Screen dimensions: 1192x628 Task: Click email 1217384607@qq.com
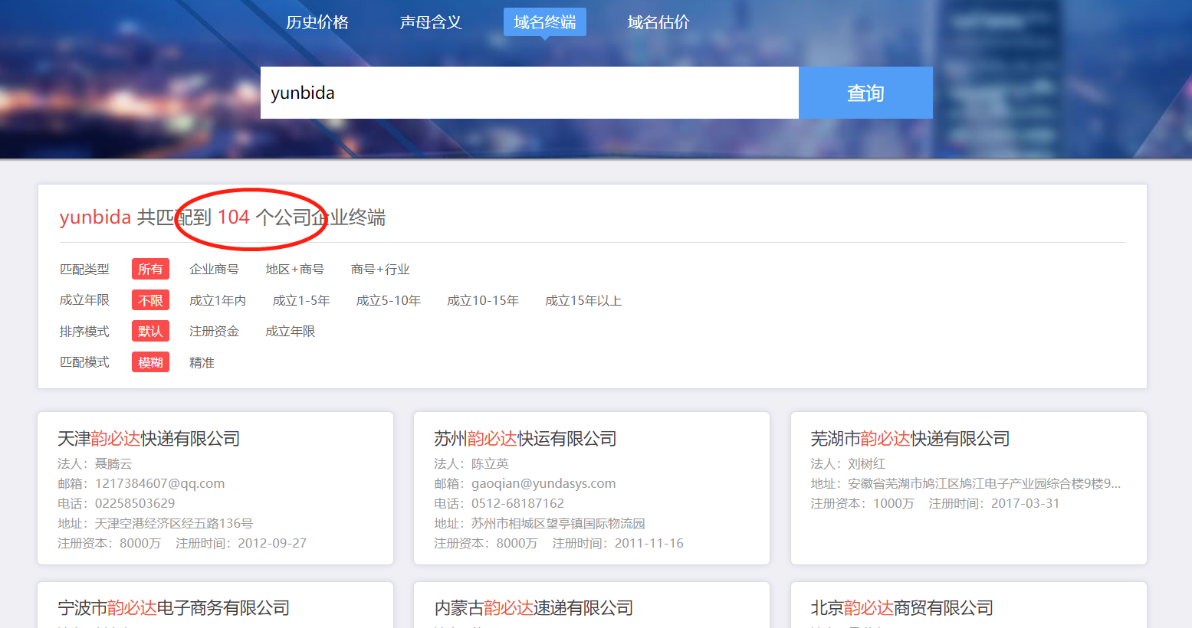click(x=159, y=483)
